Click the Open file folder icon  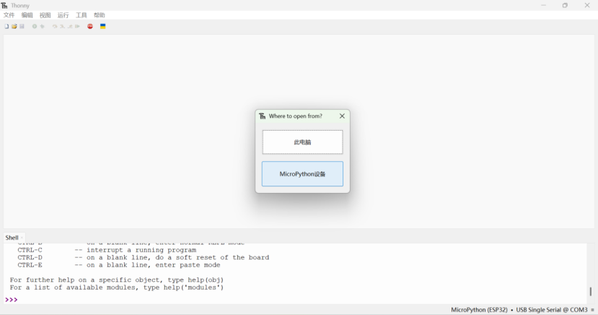[14, 26]
